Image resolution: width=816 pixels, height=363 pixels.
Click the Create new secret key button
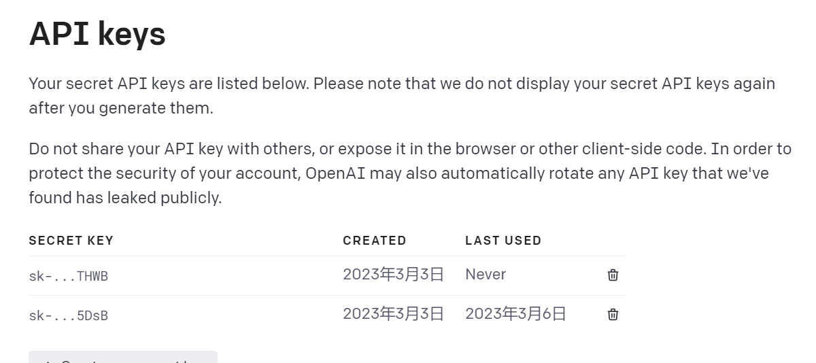point(122,358)
